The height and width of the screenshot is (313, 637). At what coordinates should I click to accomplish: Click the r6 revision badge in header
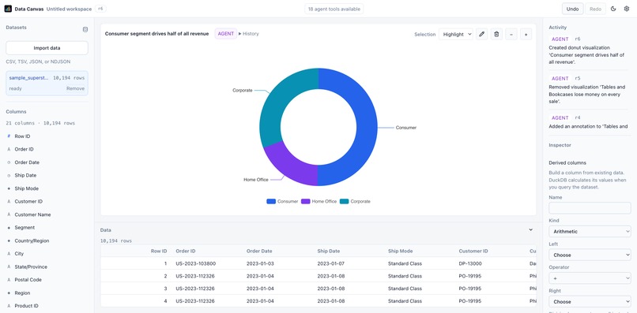100,9
